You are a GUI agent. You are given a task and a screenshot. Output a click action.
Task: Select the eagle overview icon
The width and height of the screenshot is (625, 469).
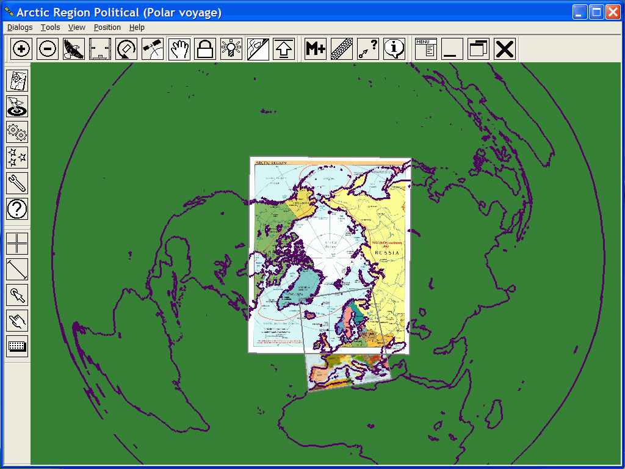(74, 49)
